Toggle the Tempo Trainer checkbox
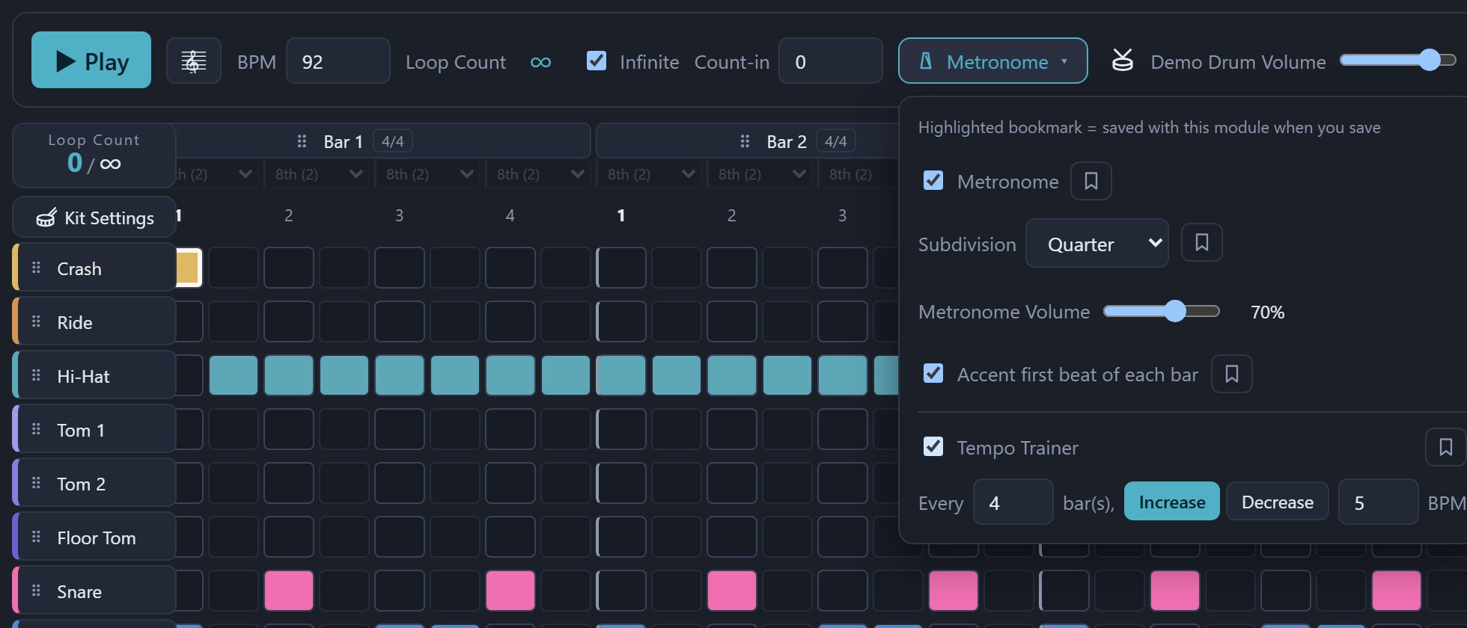The height and width of the screenshot is (628, 1467). [933, 446]
